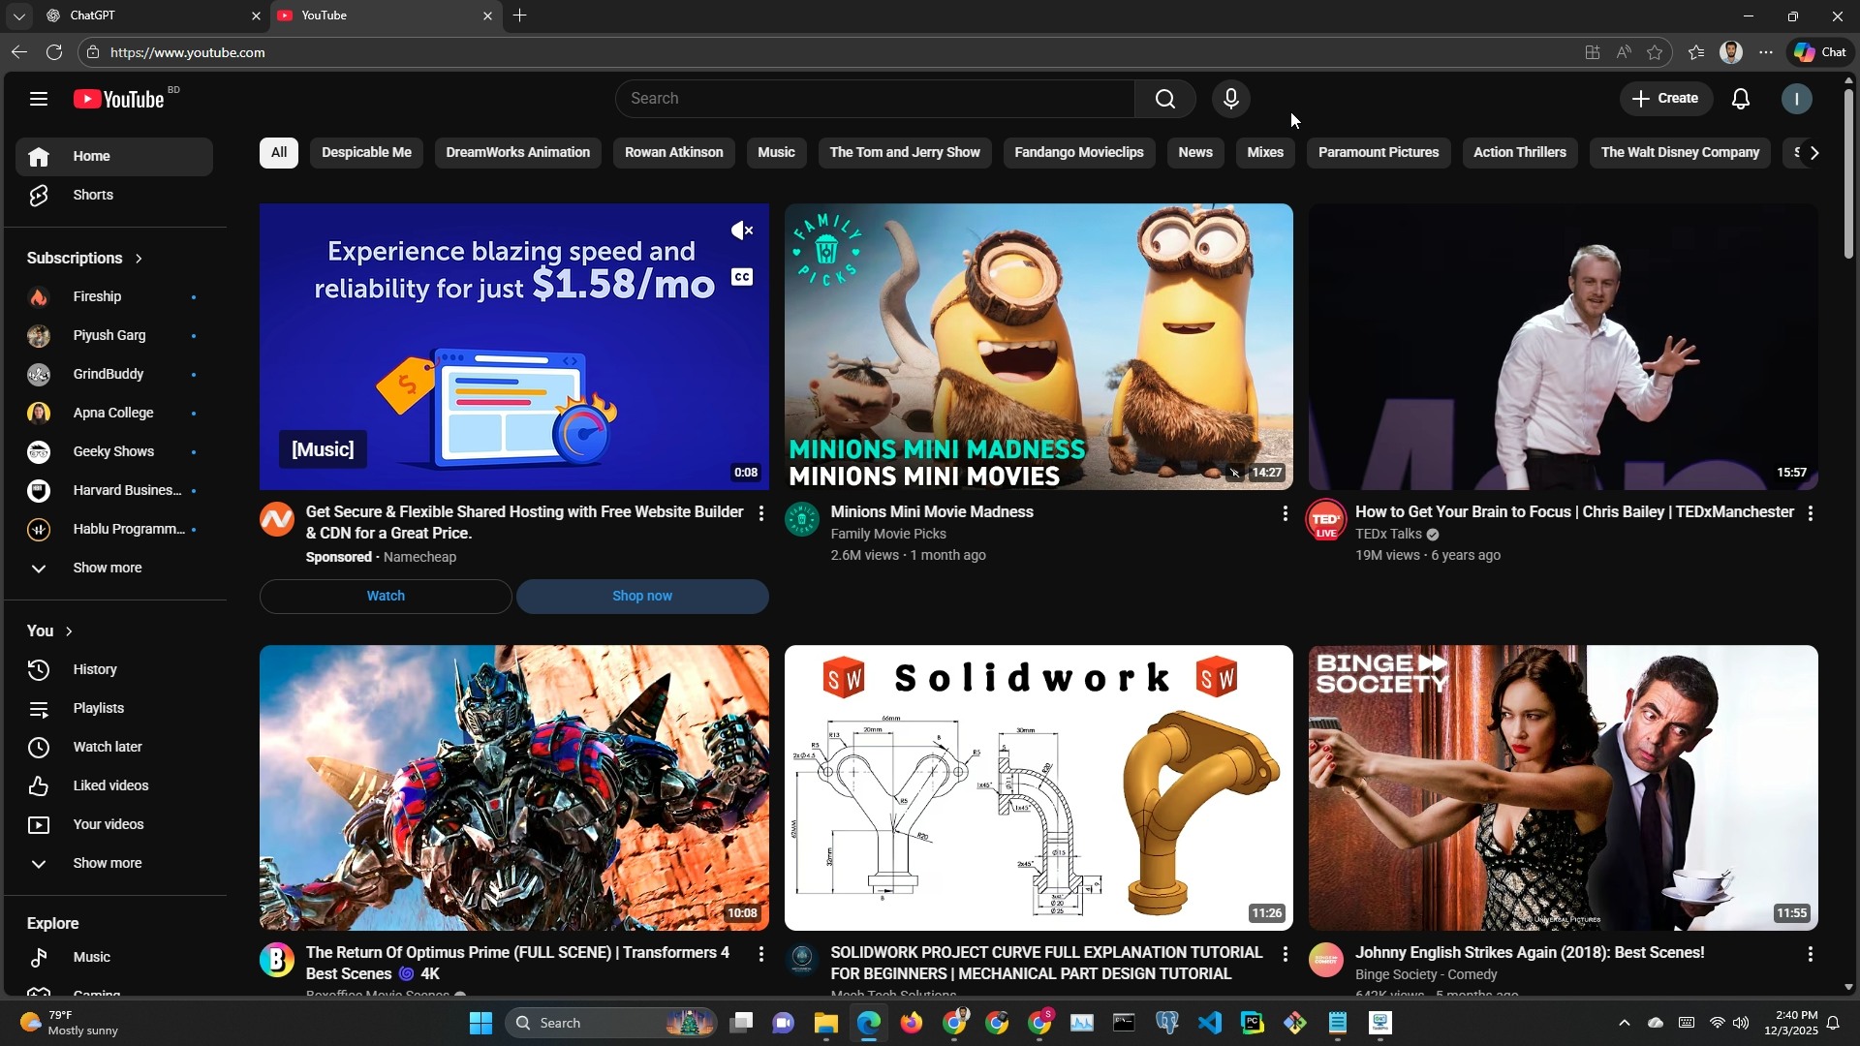
Task: Toggle closed captions on the ad
Action: (741, 277)
